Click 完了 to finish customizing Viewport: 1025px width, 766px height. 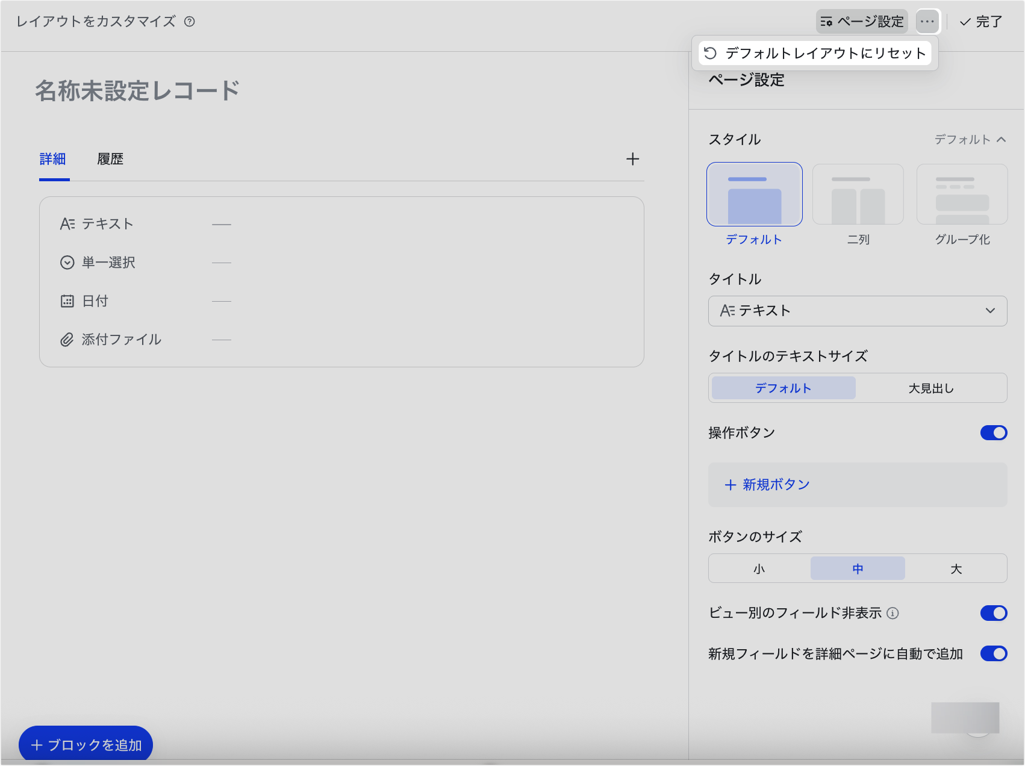click(x=981, y=22)
